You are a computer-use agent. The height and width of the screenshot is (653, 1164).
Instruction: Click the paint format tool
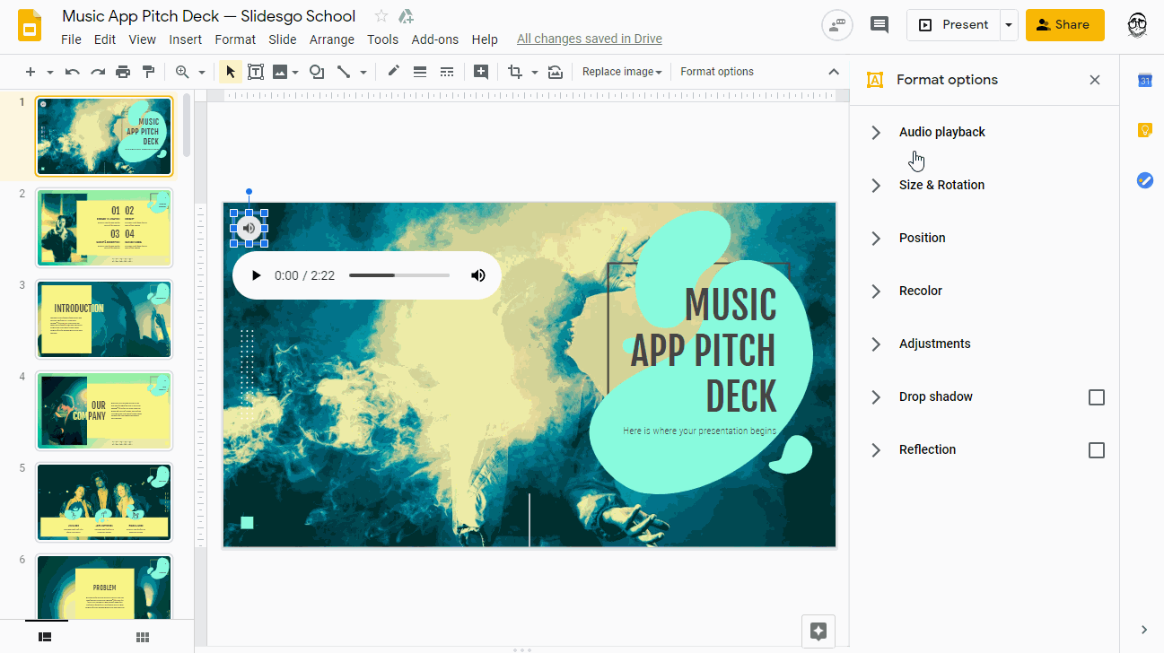tap(148, 71)
